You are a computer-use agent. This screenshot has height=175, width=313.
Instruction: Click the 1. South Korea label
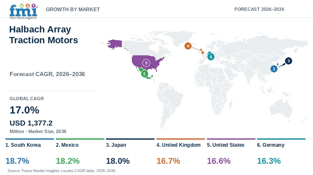pos(23,145)
